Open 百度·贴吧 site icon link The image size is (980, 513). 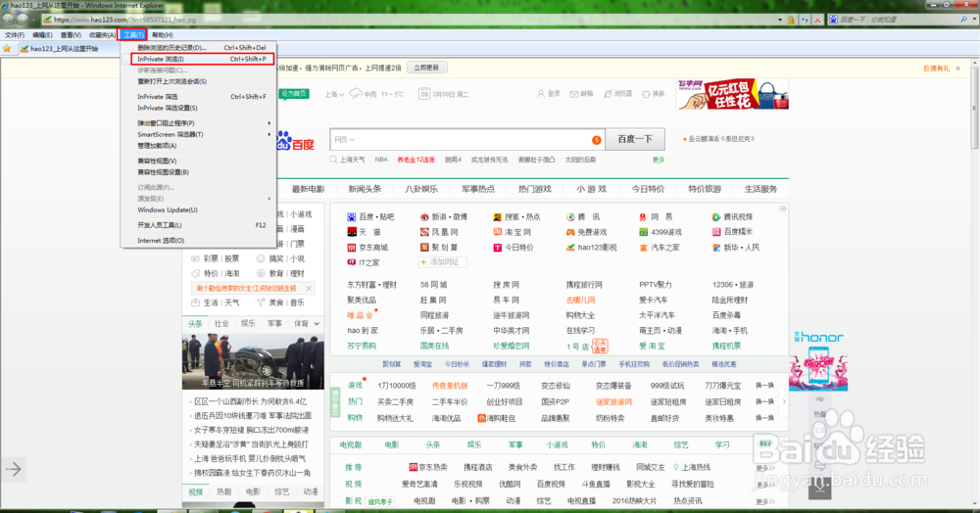(351, 217)
